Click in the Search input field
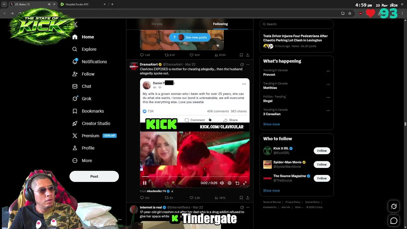The width and height of the screenshot is (407, 229). point(297,24)
